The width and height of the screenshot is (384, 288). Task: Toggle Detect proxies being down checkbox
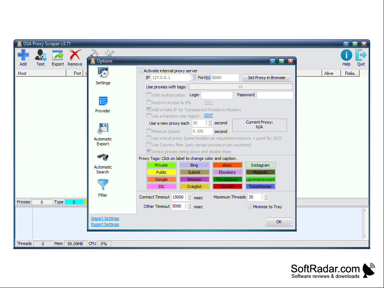pyautogui.click(x=149, y=152)
